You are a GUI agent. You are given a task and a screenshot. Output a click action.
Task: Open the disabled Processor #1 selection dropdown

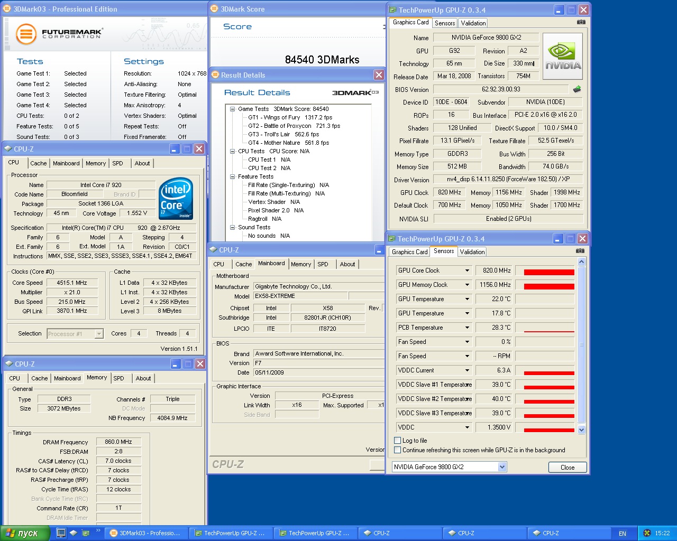click(x=75, y=334)
